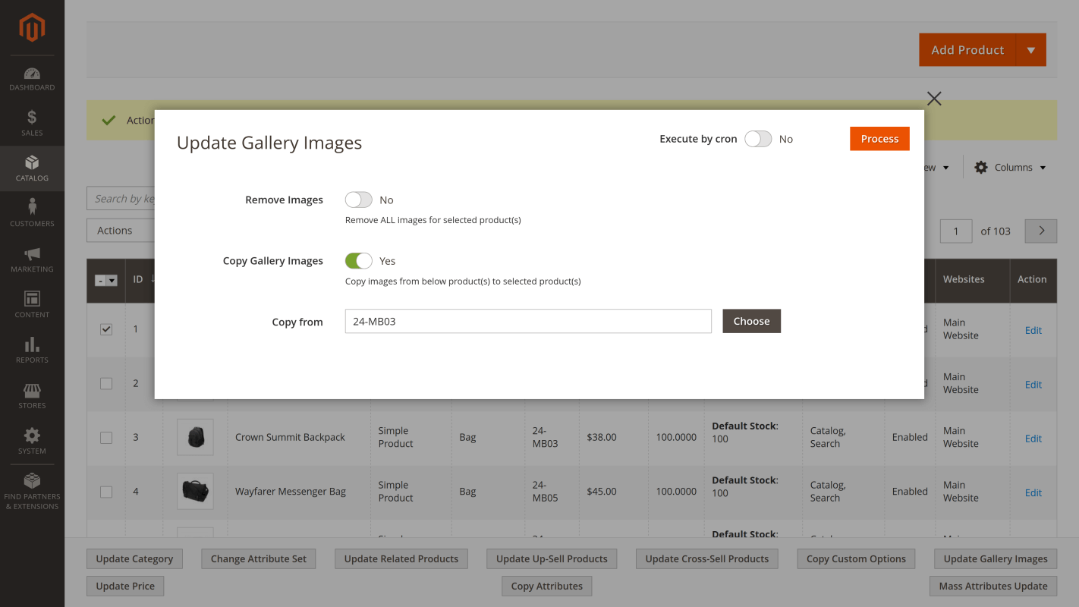Open the Reports bar chart icon
The width and height of the screenshot is (1079, 607).
[x=32, y=345]
